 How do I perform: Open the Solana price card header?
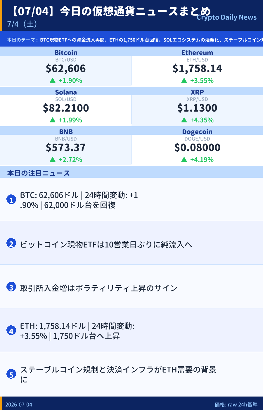click(x=66, y=92)
